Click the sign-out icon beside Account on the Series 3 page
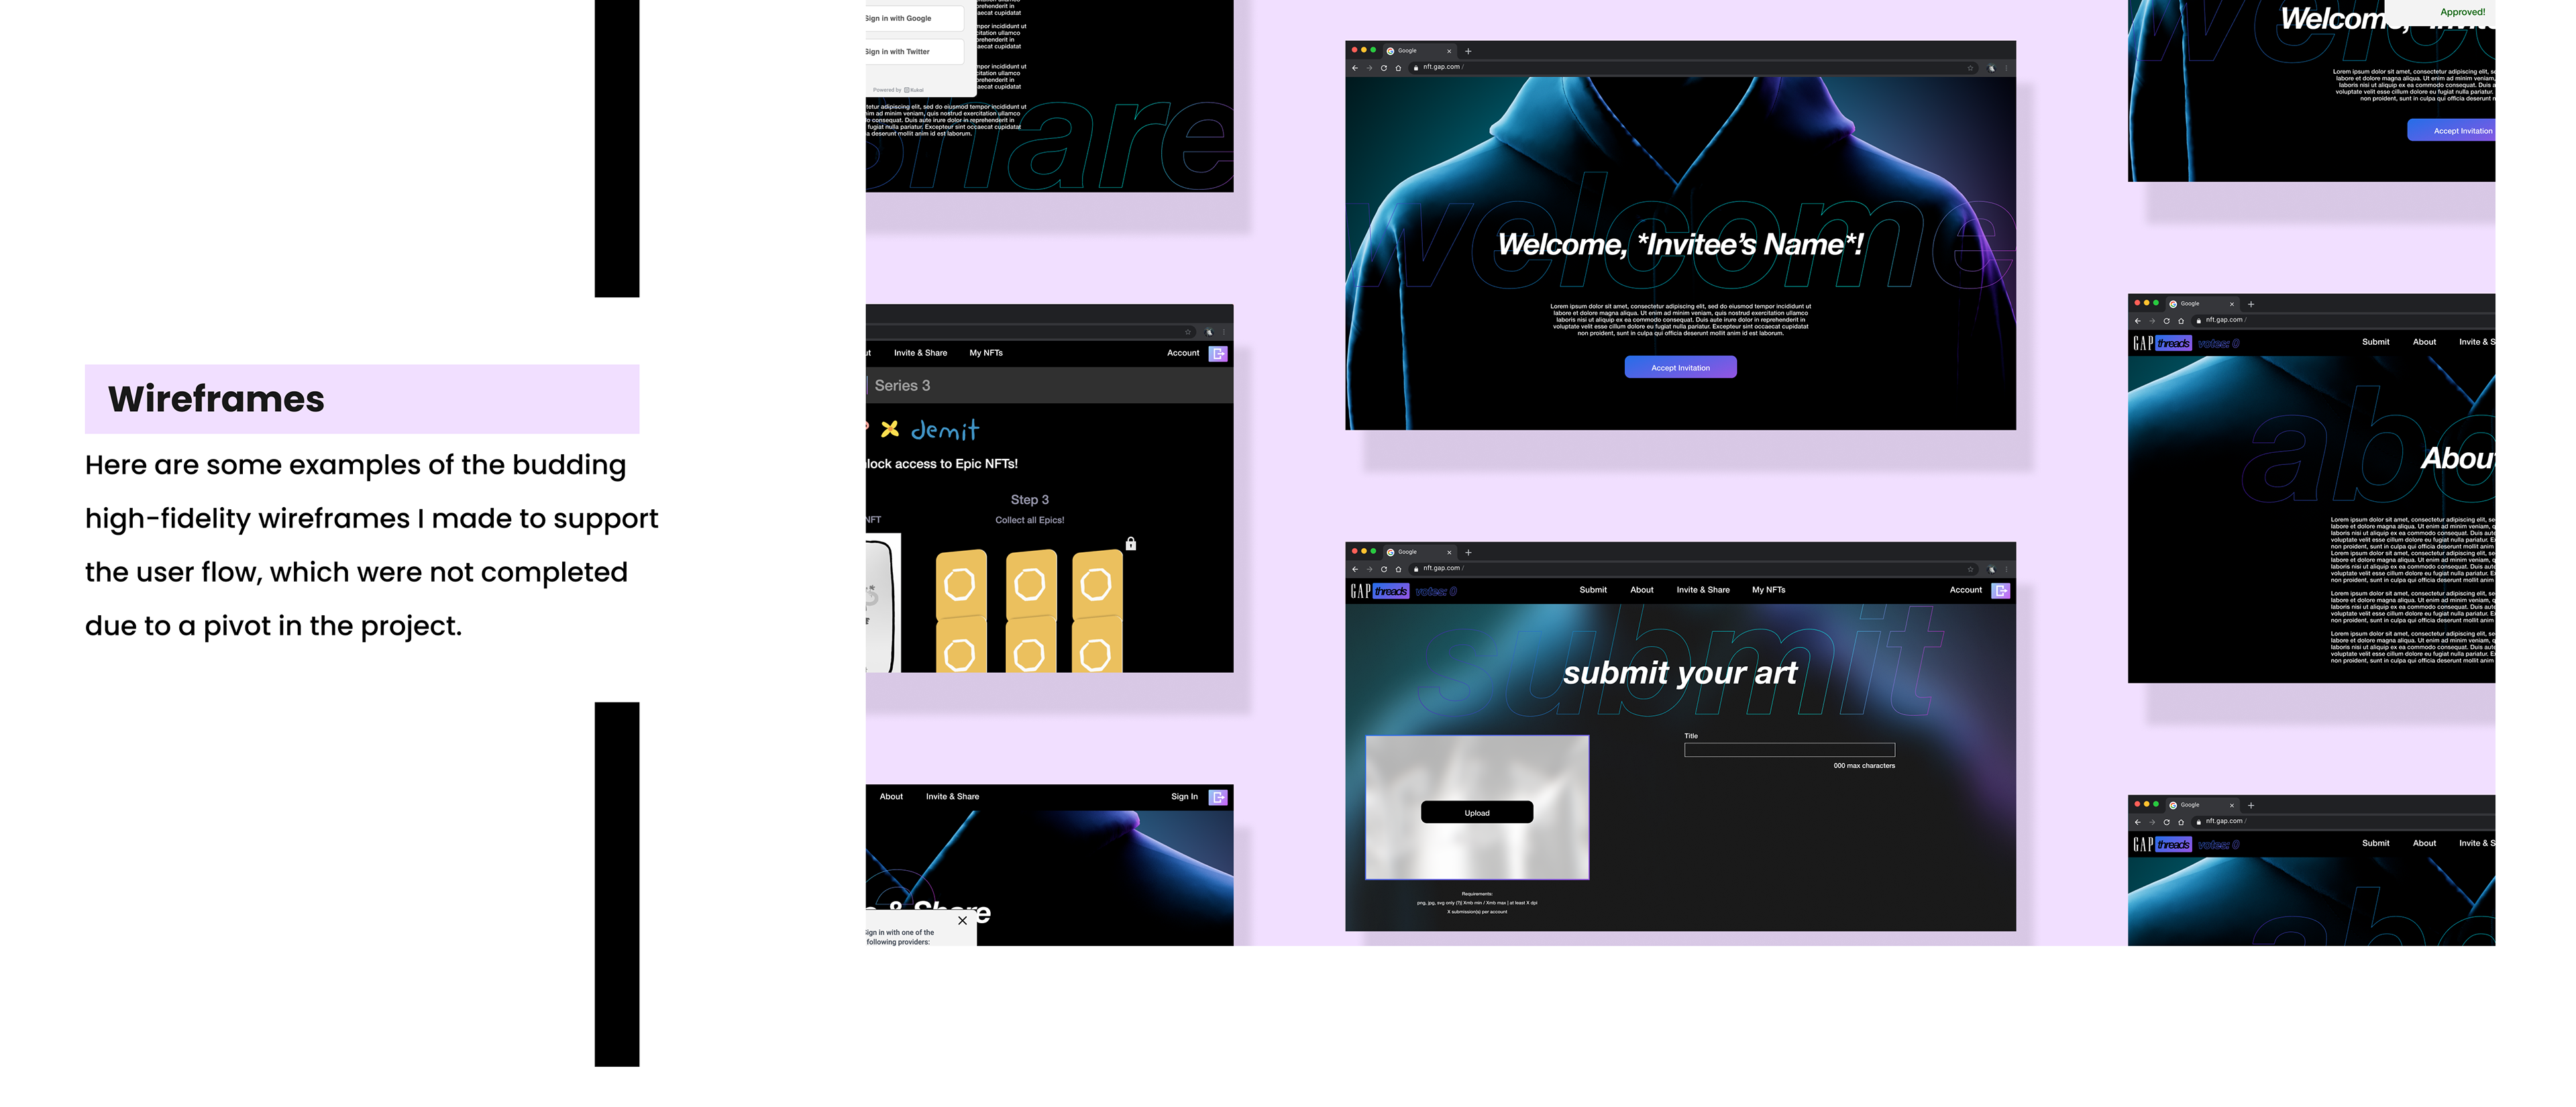 pos(1218,354)
